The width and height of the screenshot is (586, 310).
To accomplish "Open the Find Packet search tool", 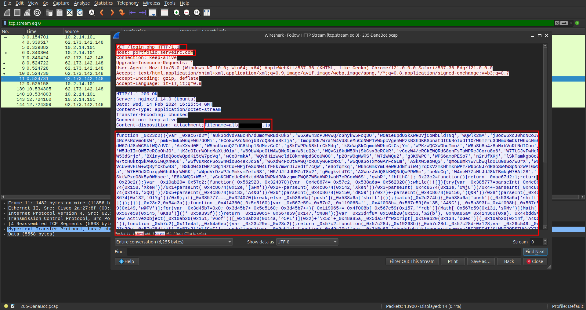I will 92,13.
